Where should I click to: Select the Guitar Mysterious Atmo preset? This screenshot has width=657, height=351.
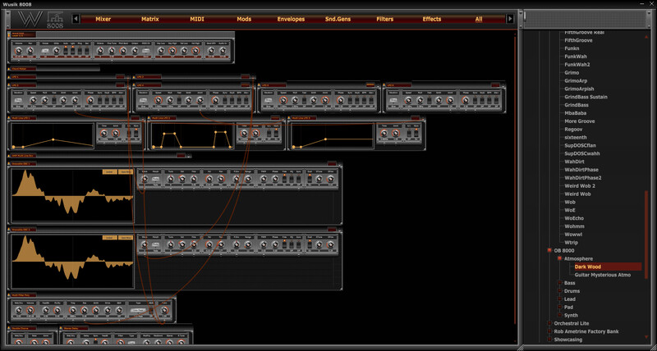click(602, 275)
